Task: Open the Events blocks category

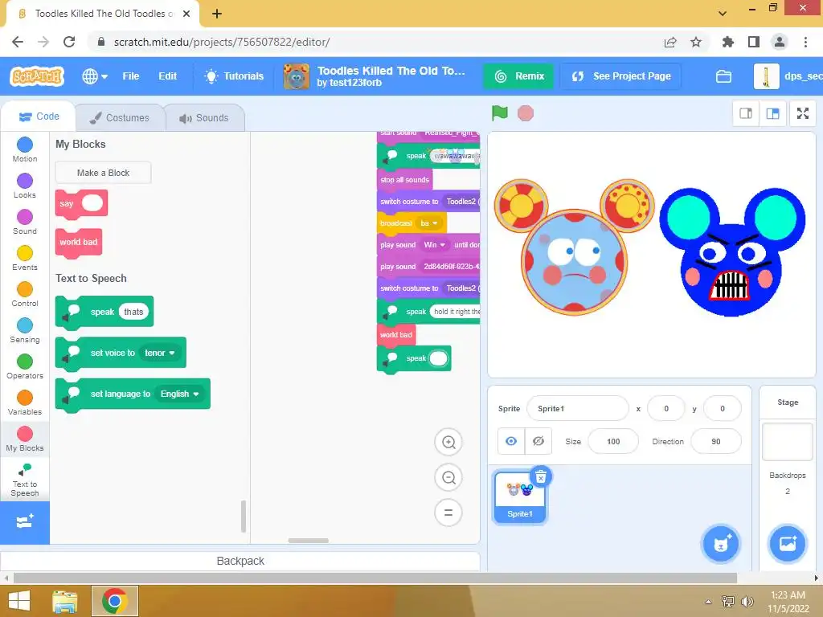Action: tap(25, 258)
